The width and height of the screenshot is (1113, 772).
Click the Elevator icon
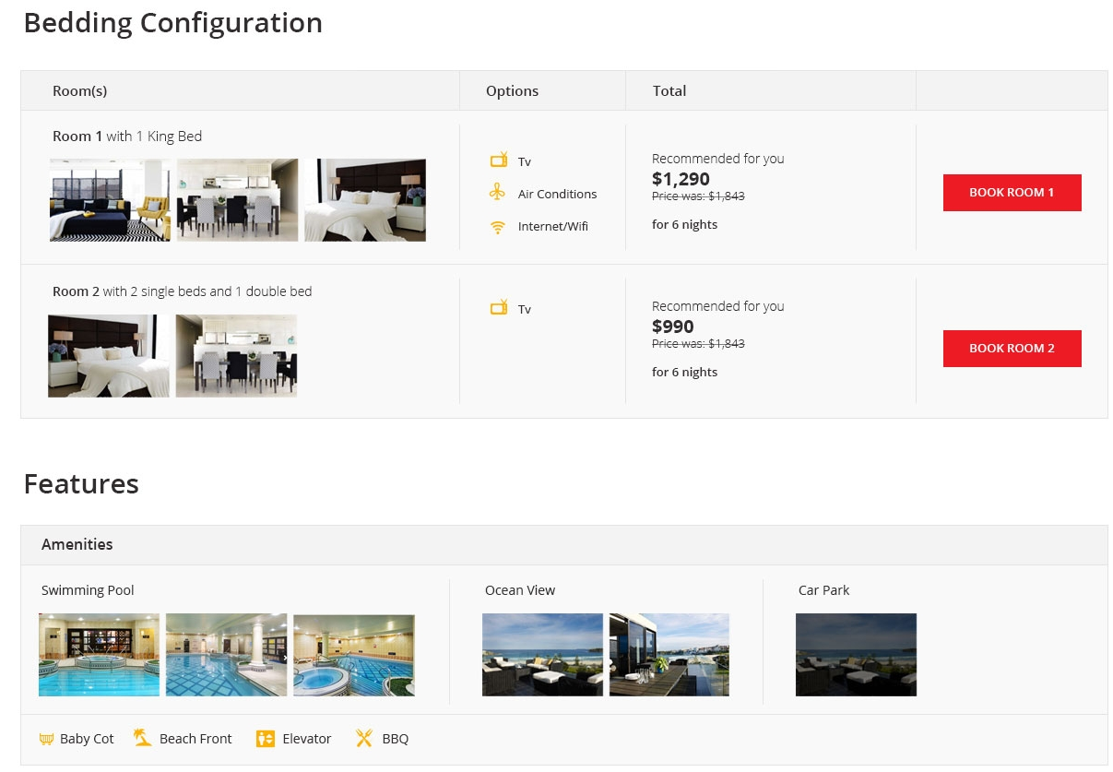coord(266,738)
